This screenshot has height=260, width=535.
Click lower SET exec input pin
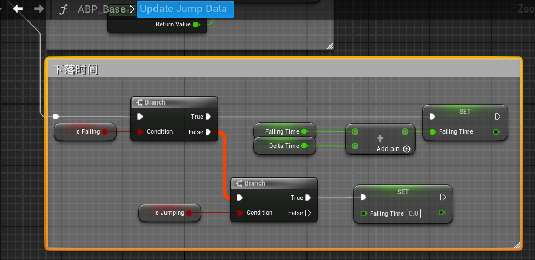(x=363, y=197)
